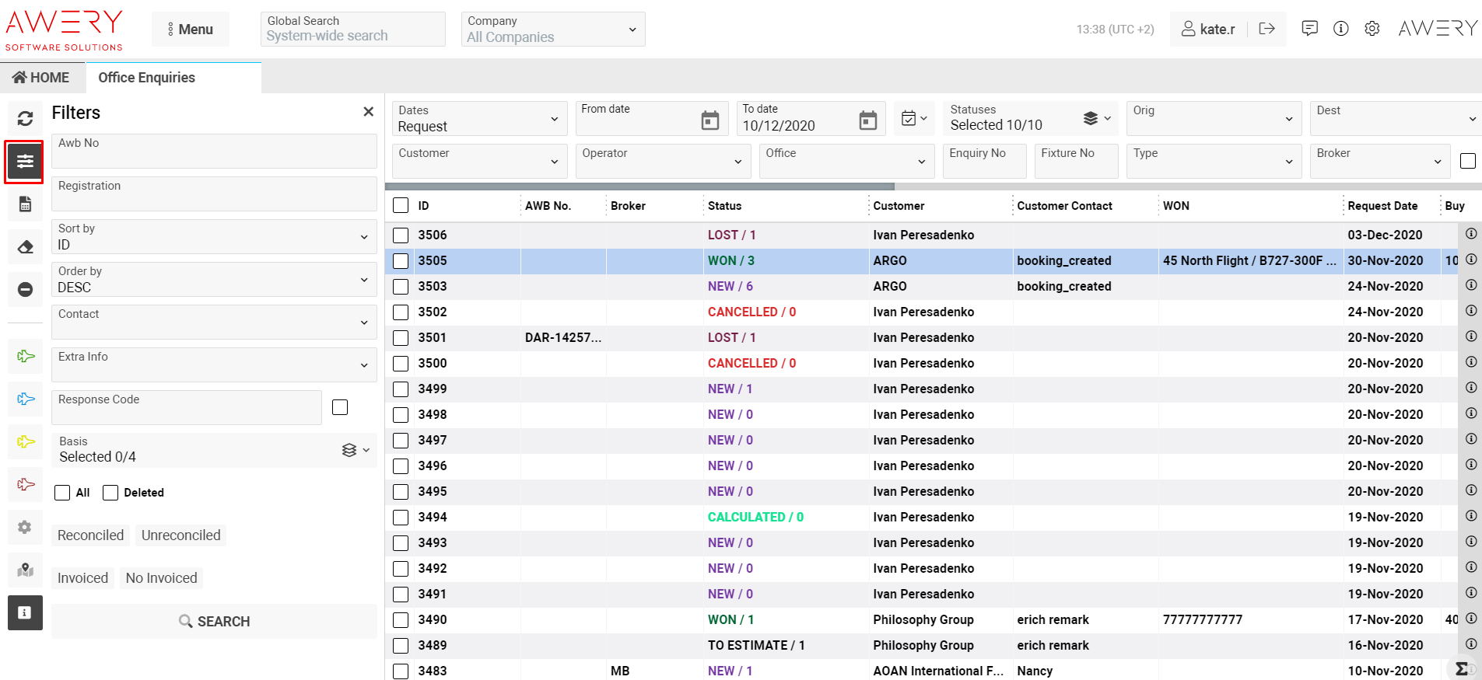Select the checkbox for enquiry 3505
This screenshot has width=1482, height=680.
401,261
